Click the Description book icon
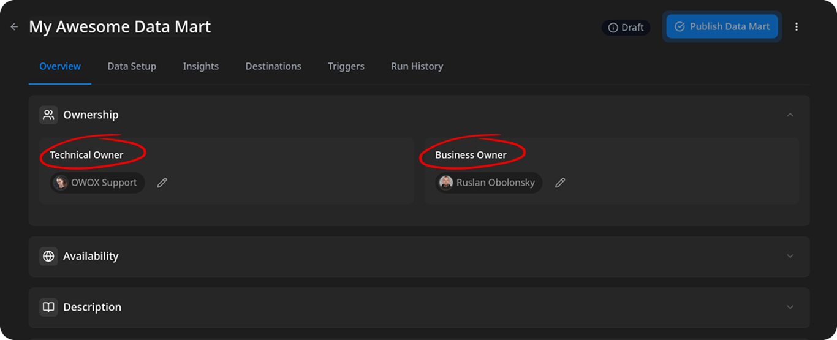The image size is (837, 340). coord(49,307)
